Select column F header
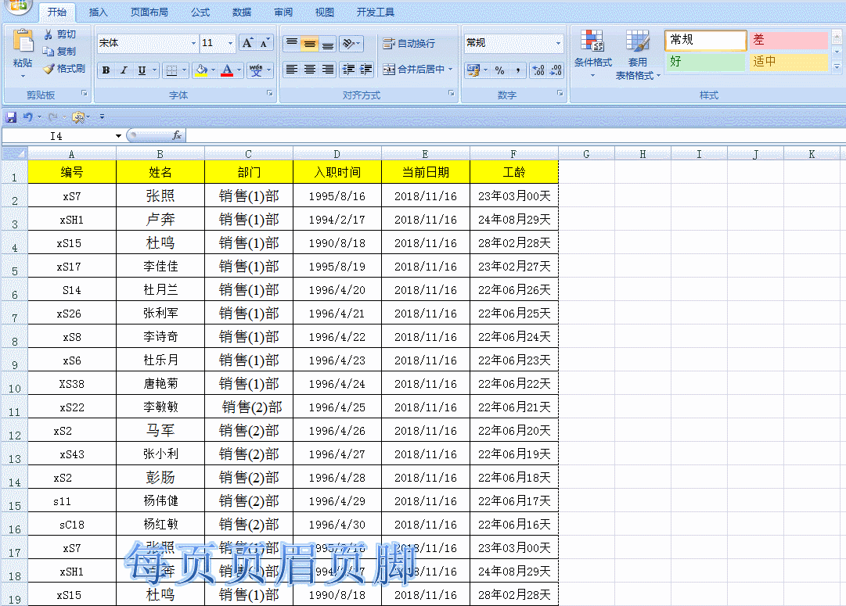 (513, 154)
